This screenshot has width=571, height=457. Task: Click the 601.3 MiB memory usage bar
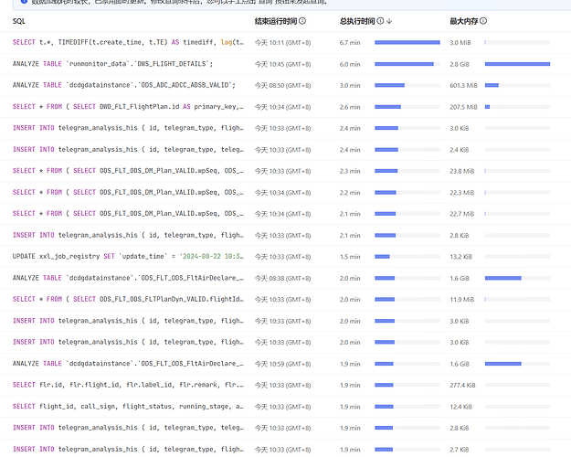pos(492,85)
